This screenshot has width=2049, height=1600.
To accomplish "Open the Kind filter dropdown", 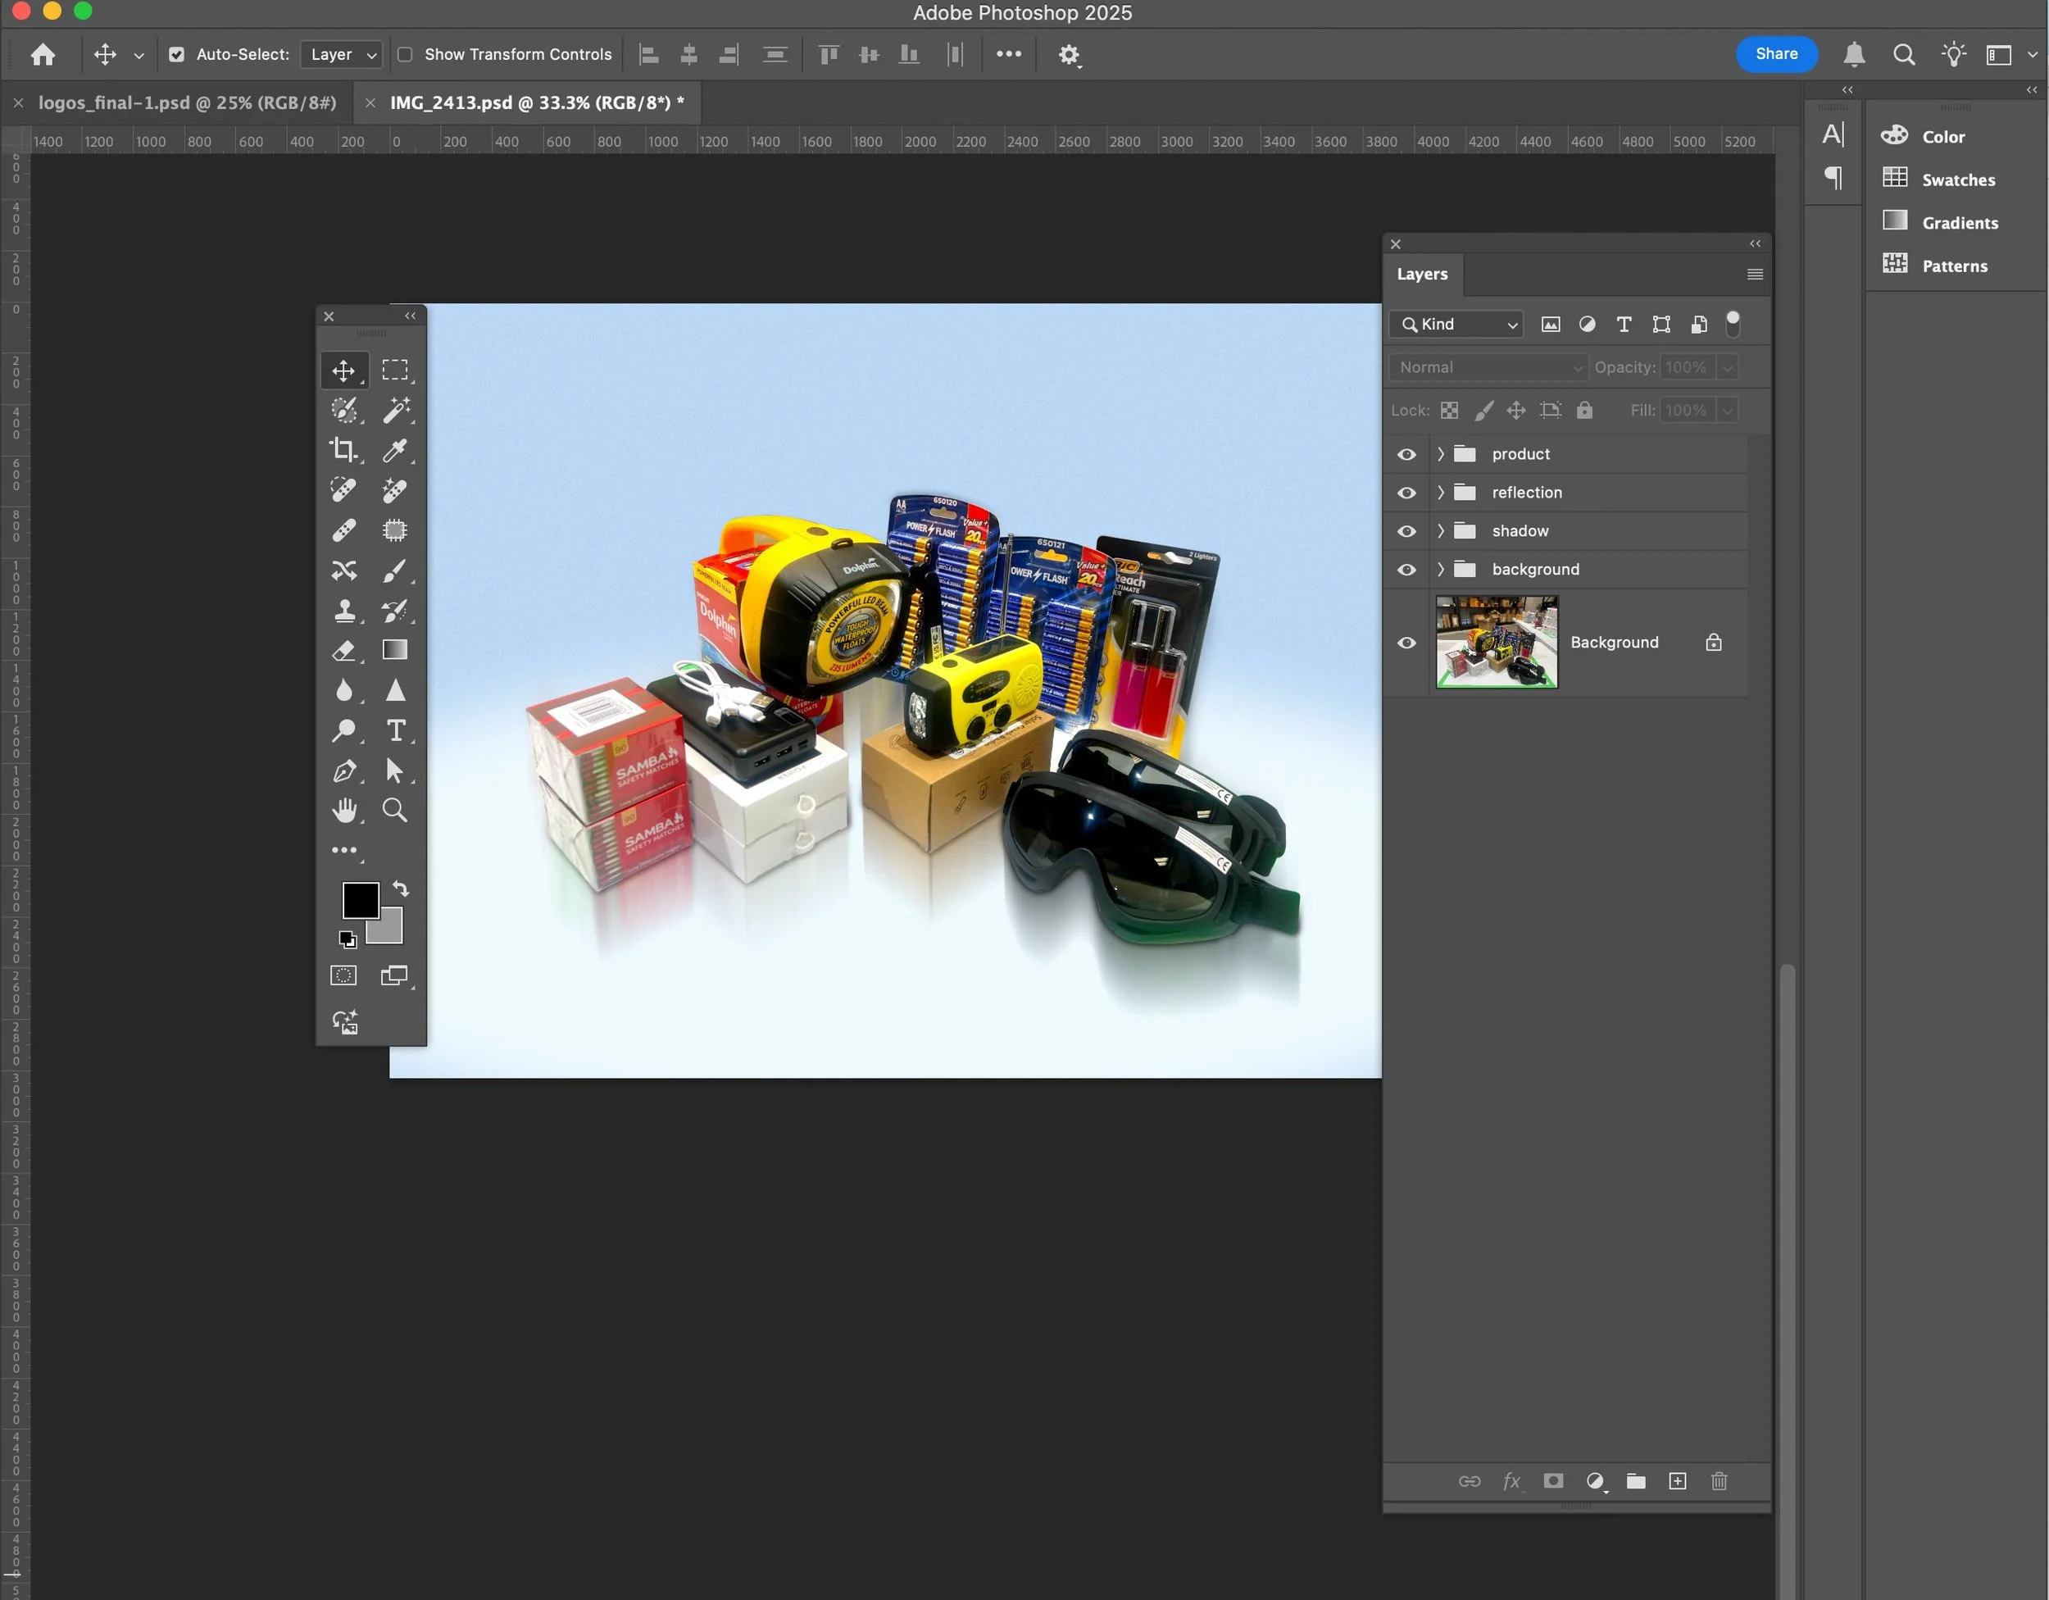I will [1456, 324].
